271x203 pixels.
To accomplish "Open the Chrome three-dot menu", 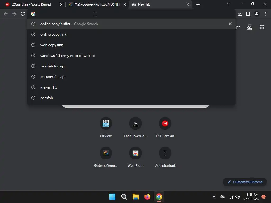I will coord(265,14).
